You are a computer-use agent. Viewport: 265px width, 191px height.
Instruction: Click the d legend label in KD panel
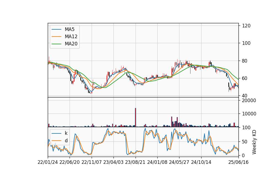(66, 141)
